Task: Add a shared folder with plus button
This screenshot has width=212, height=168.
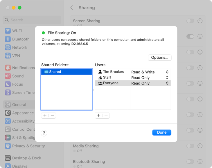Action: pos(45,115)
